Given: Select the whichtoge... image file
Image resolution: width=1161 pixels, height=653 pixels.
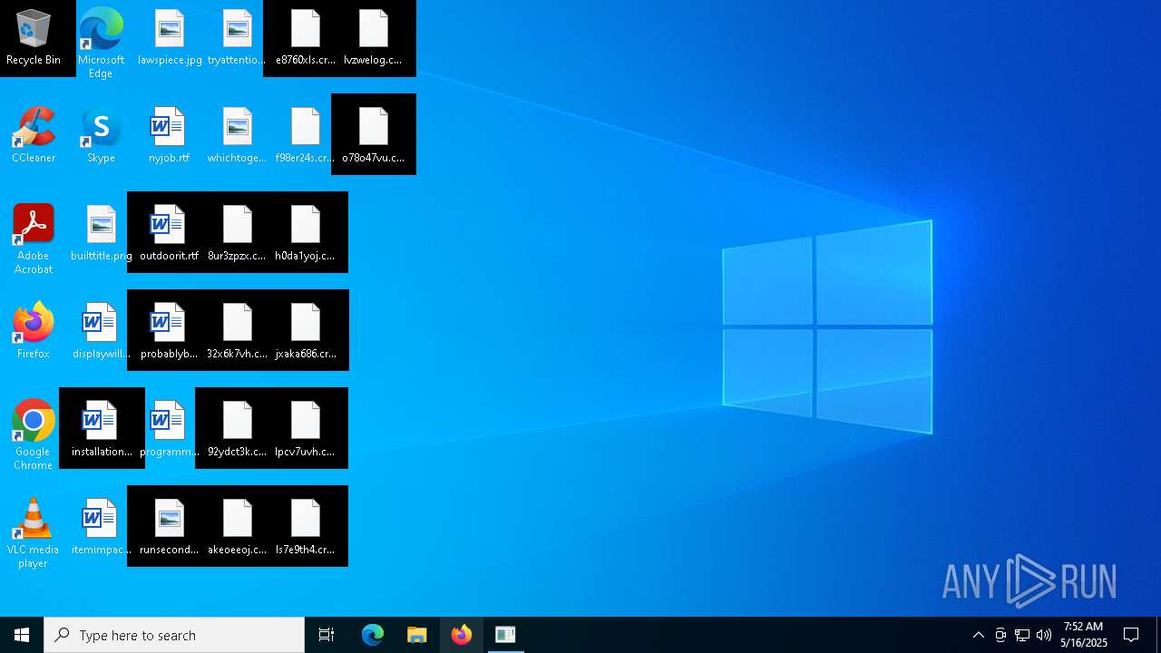Looking at the screenshot, I should (x=237, y=136).
